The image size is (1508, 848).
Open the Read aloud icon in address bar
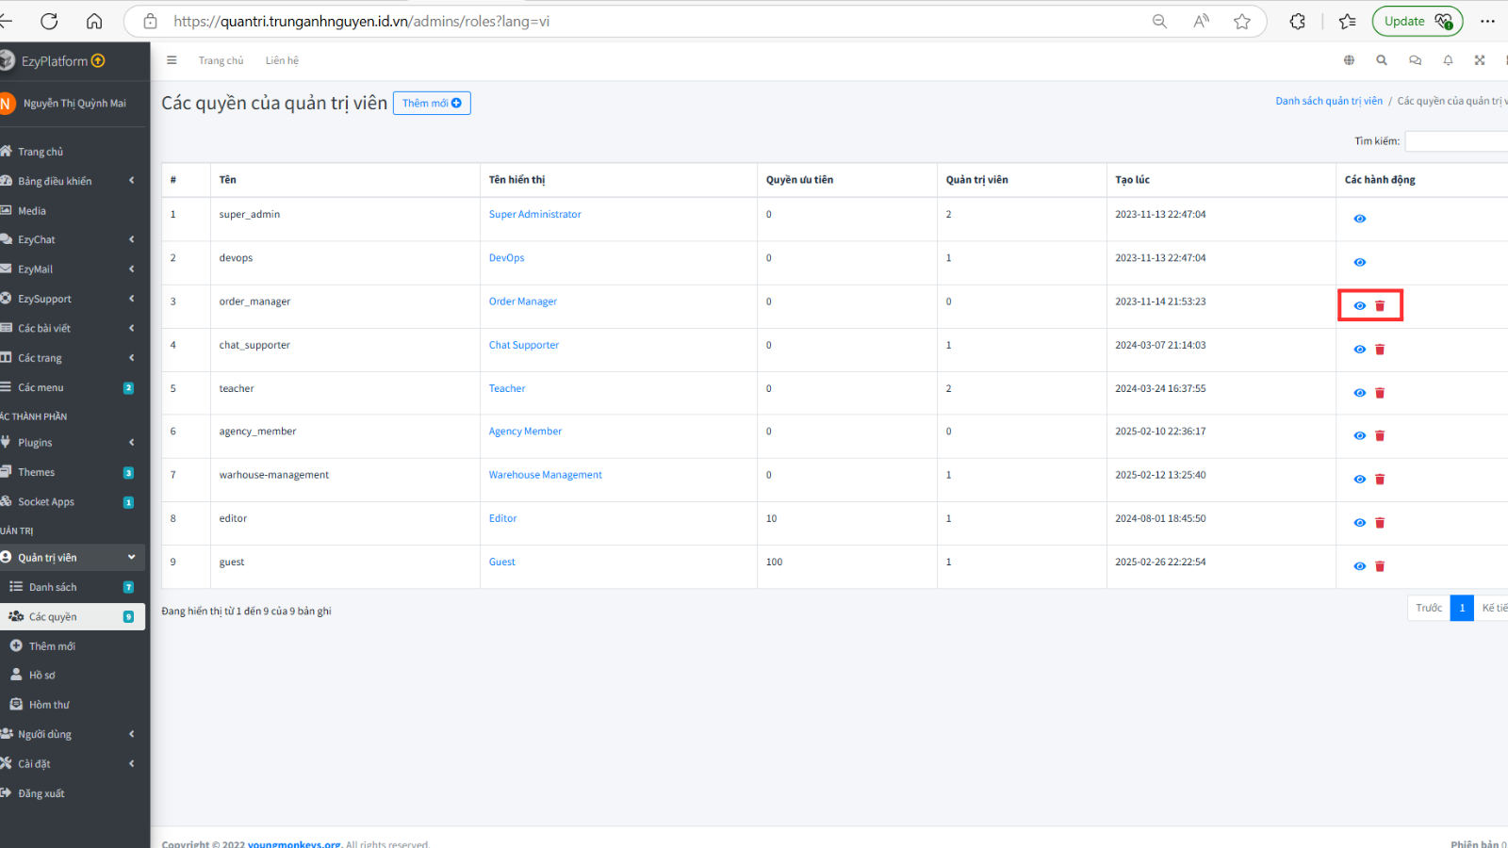(x=1201, y=21)
